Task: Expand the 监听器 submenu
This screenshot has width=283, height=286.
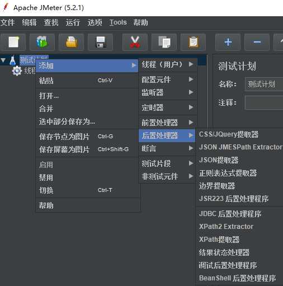Action: point(168,92)
